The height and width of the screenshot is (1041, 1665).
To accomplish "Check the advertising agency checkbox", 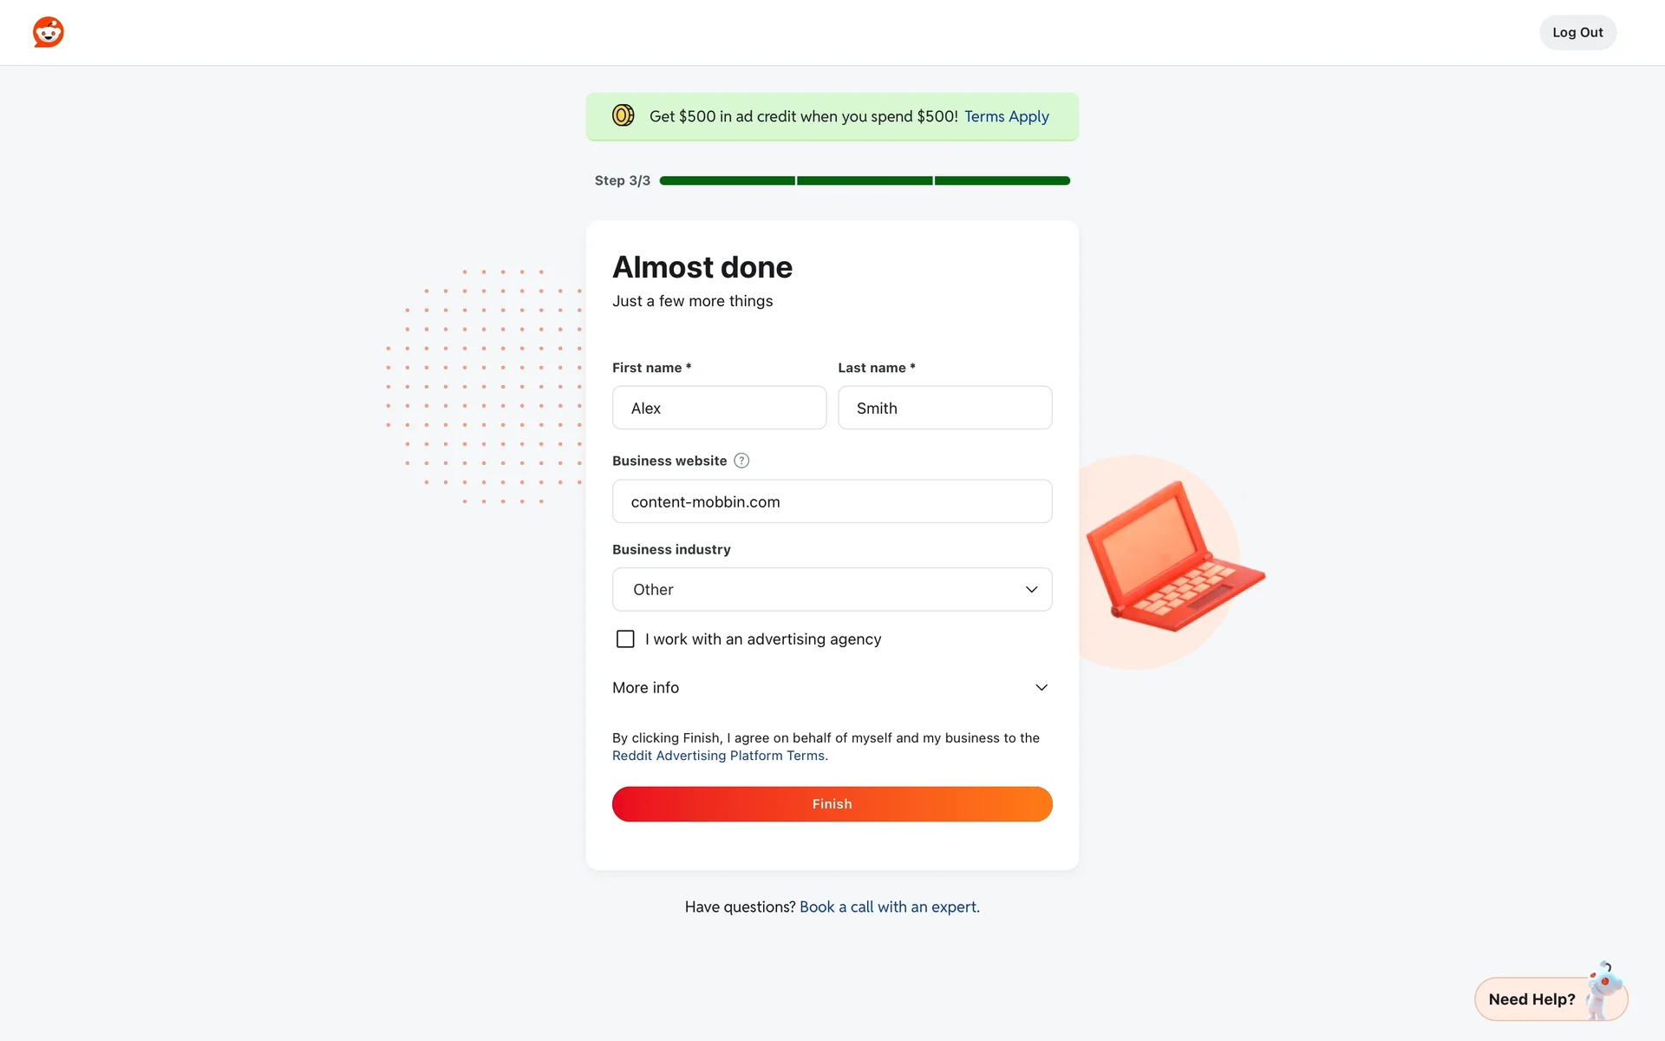I will (x=625, y=639).
